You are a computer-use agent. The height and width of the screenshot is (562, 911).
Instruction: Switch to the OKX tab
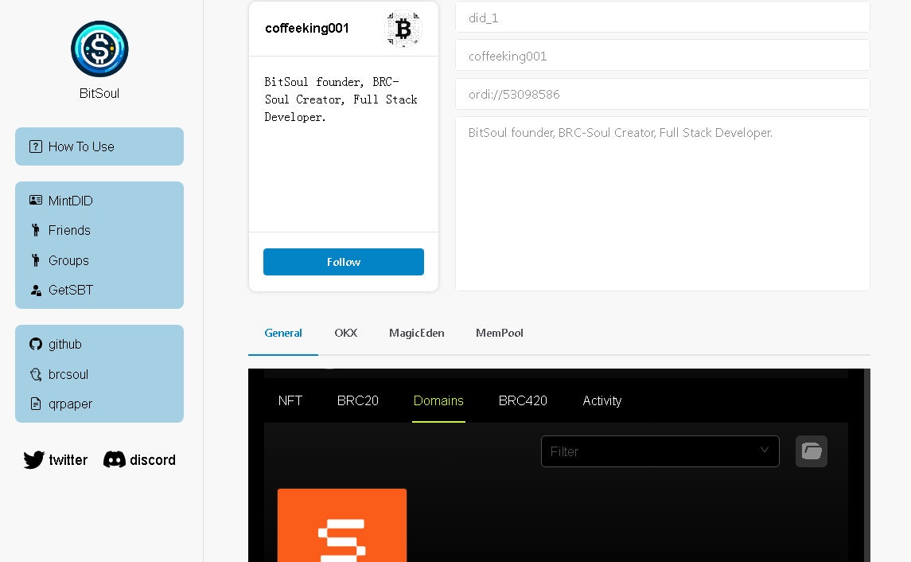345,333
